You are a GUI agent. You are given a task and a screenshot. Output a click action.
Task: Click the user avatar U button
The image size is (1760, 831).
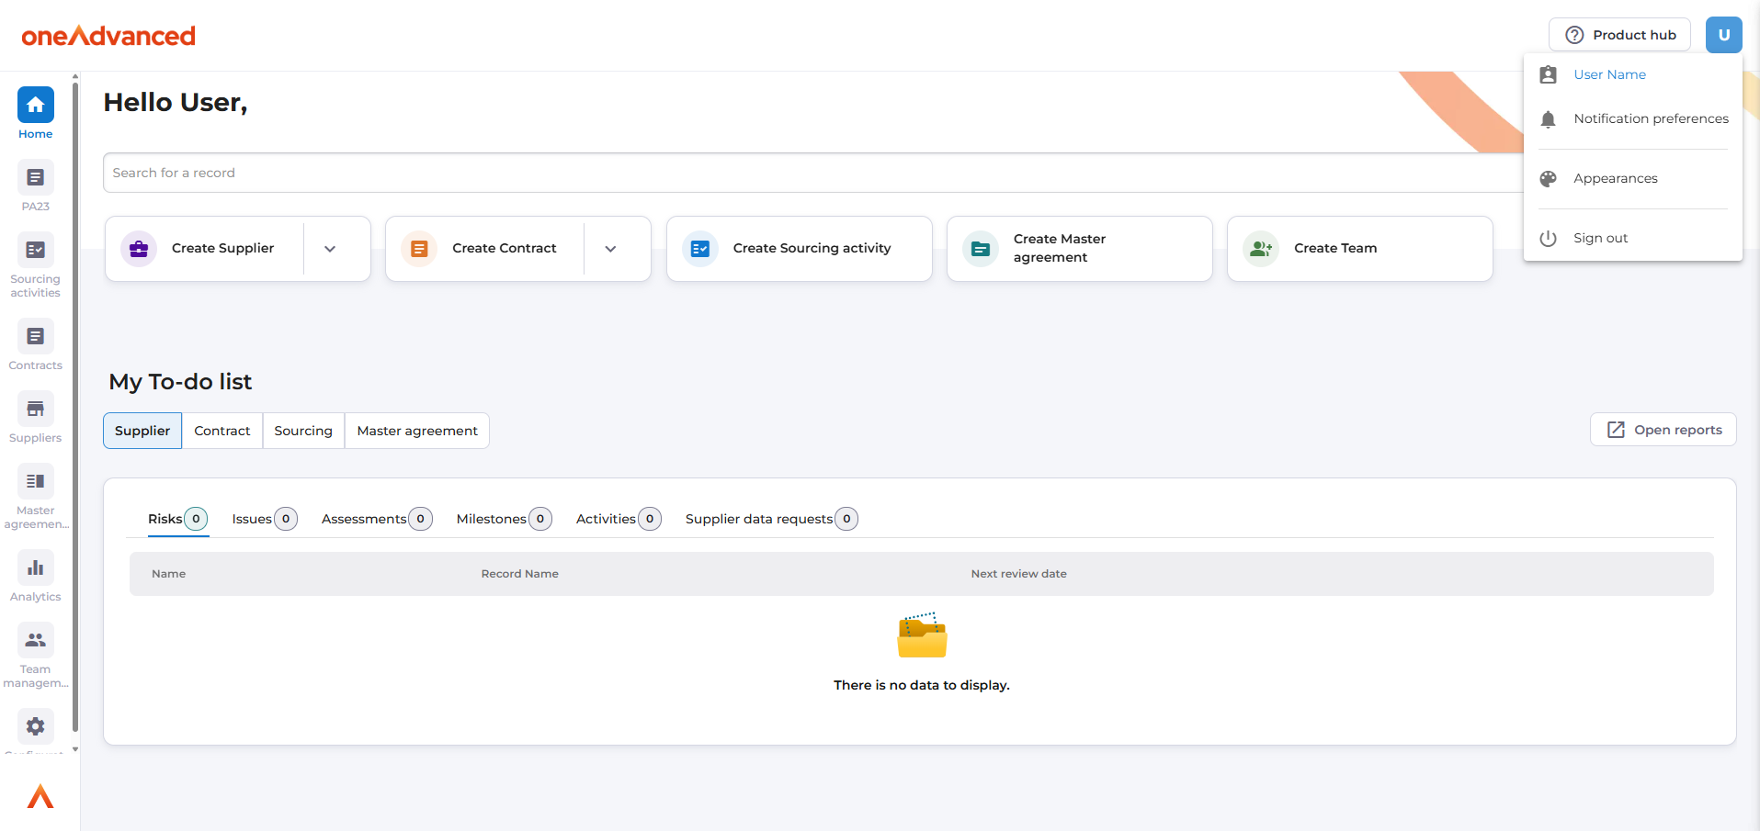point(1723,35)
